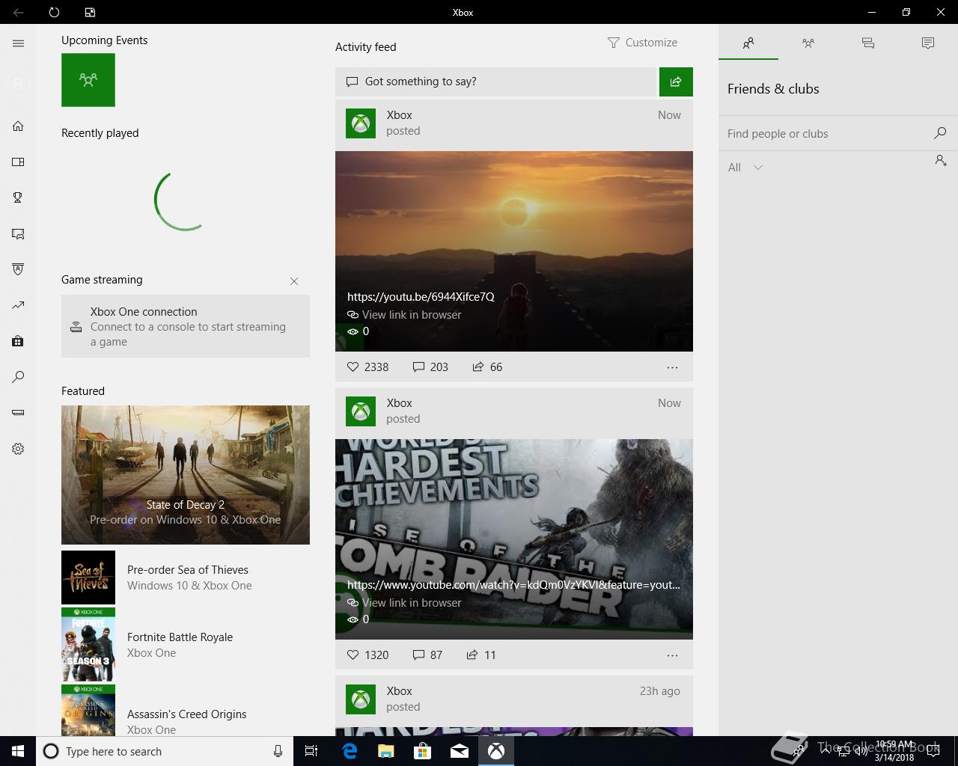This screenshot has width=958, height=766.
Task: Open Task View on taskbar
Action: coord(311,751)
